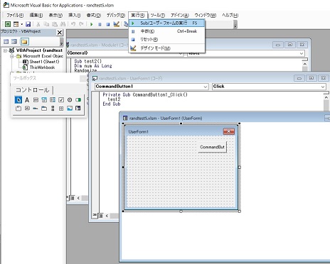Select the Label tool in toolbox
Image resolution: width=330 pixels, height=264 pixels.
pyautogui.click(x=27, y=100)
